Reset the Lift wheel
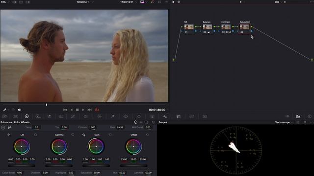The height and width of the screenshot is (176, 314). pos(35,135)
